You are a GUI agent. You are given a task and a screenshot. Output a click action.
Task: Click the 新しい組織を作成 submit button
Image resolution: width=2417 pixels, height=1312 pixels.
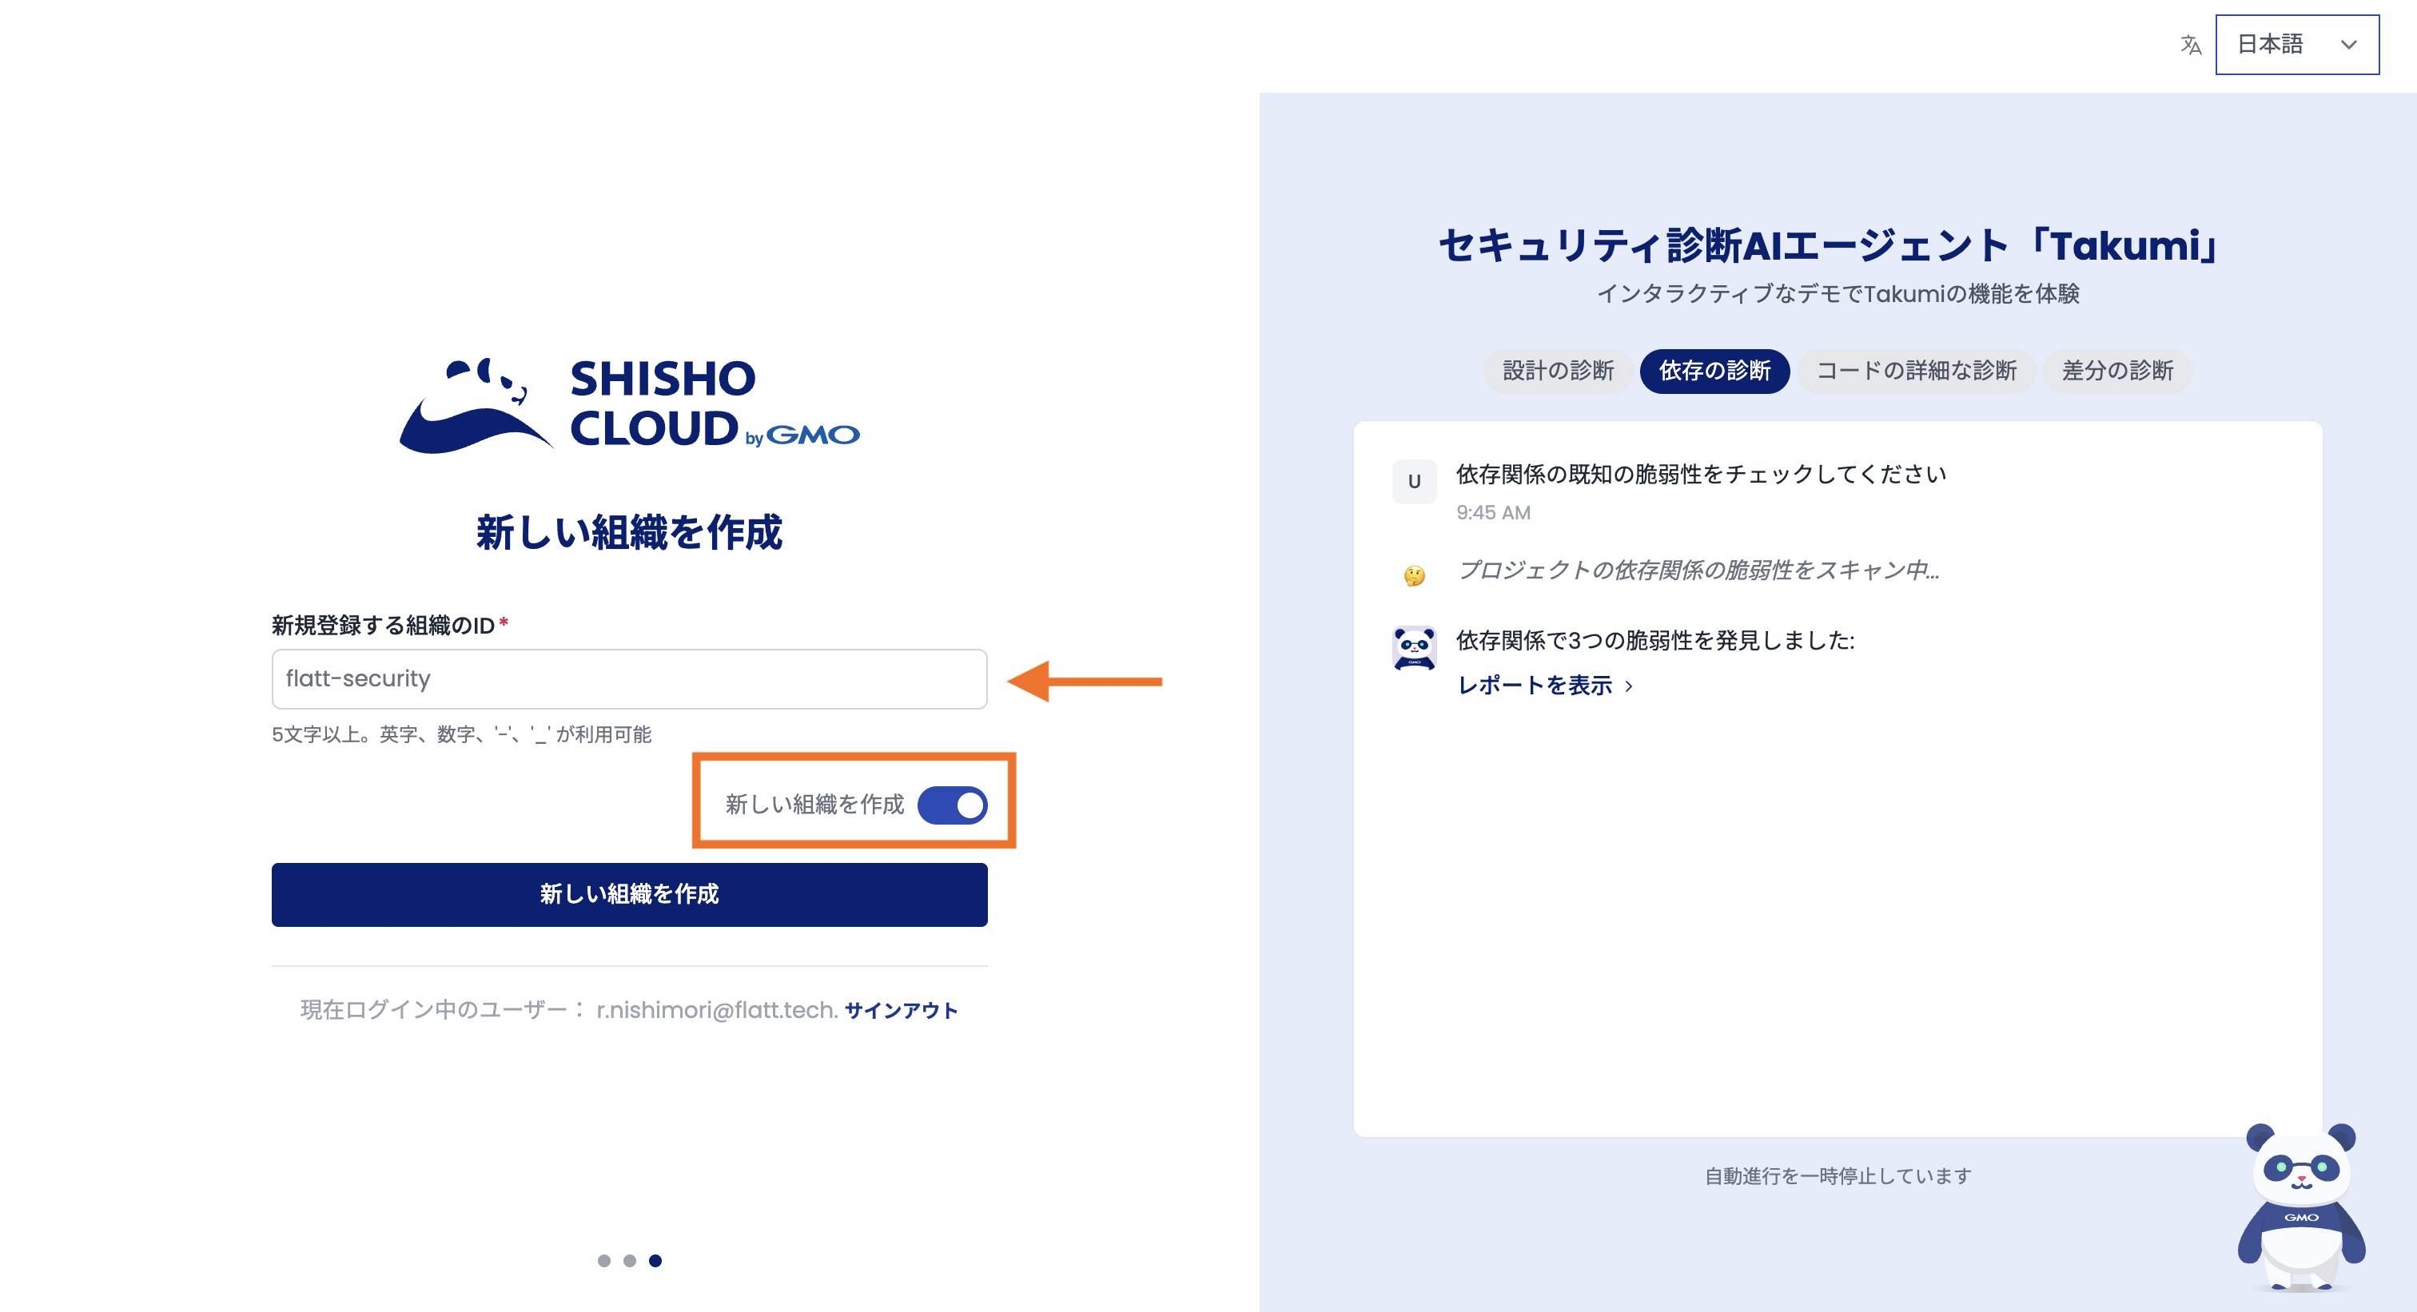[629, 894]
